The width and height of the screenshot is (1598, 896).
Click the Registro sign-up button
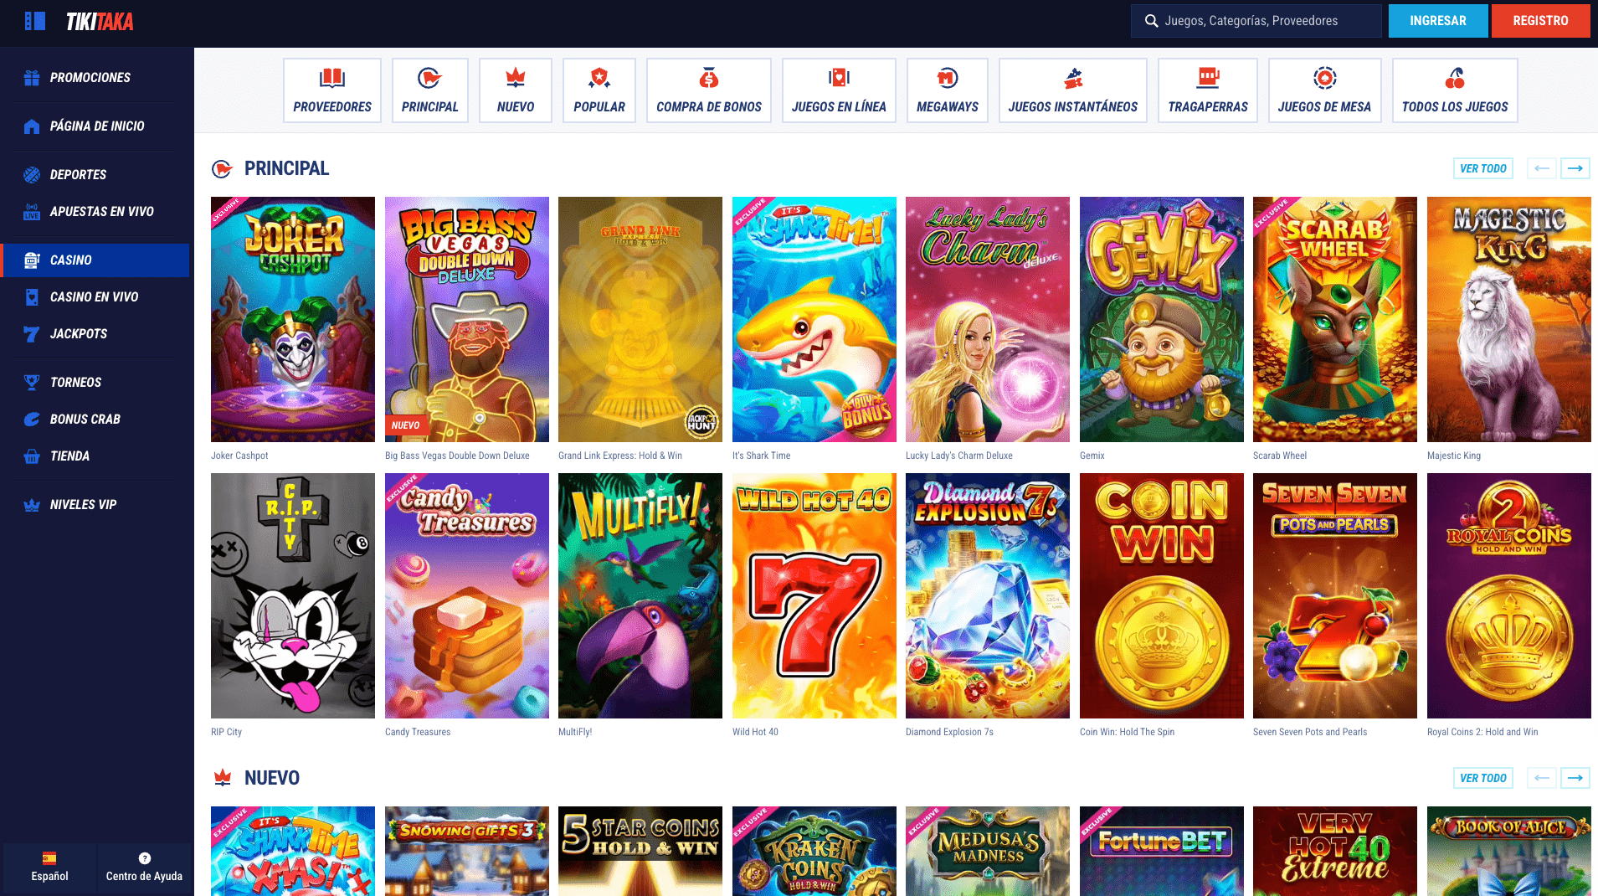pyautogui.click(x=1541, y=21)
